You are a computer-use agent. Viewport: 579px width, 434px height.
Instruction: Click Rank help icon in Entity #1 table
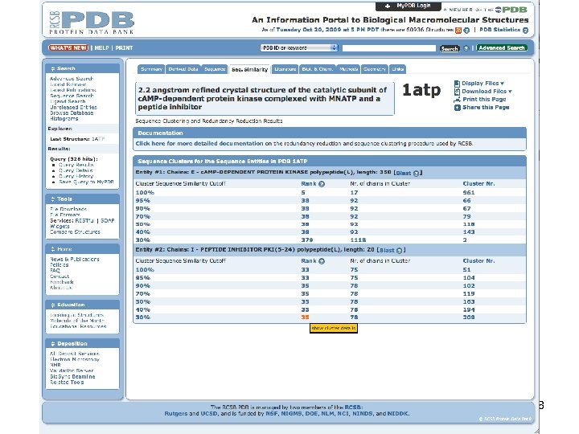[x=322, y=184]
